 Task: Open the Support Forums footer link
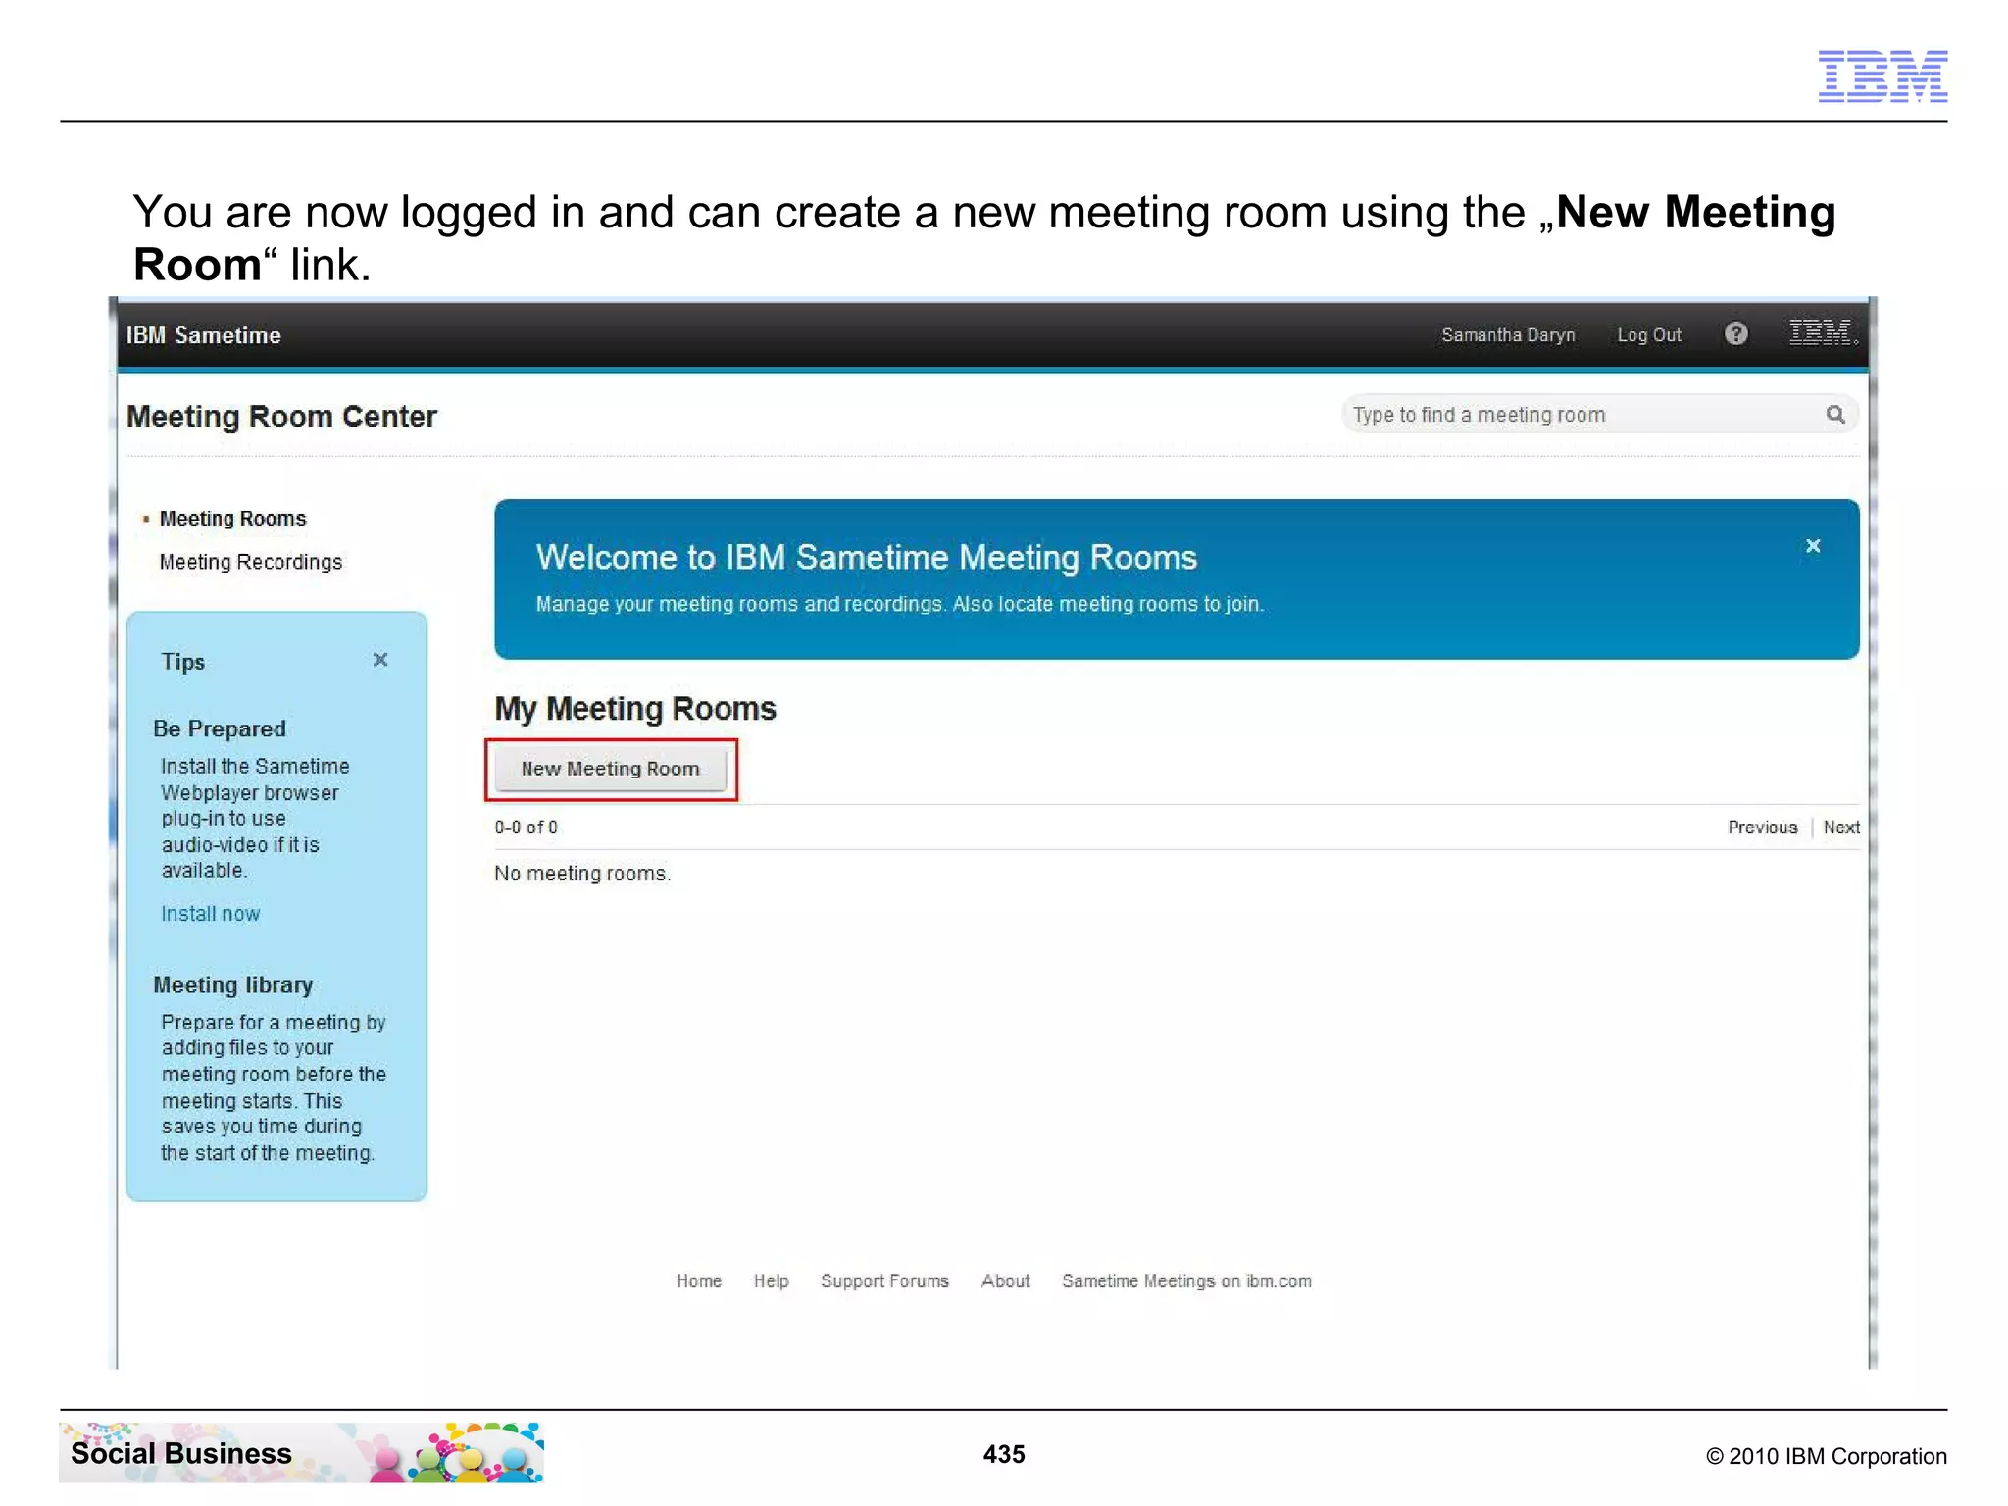[884, 1281]
